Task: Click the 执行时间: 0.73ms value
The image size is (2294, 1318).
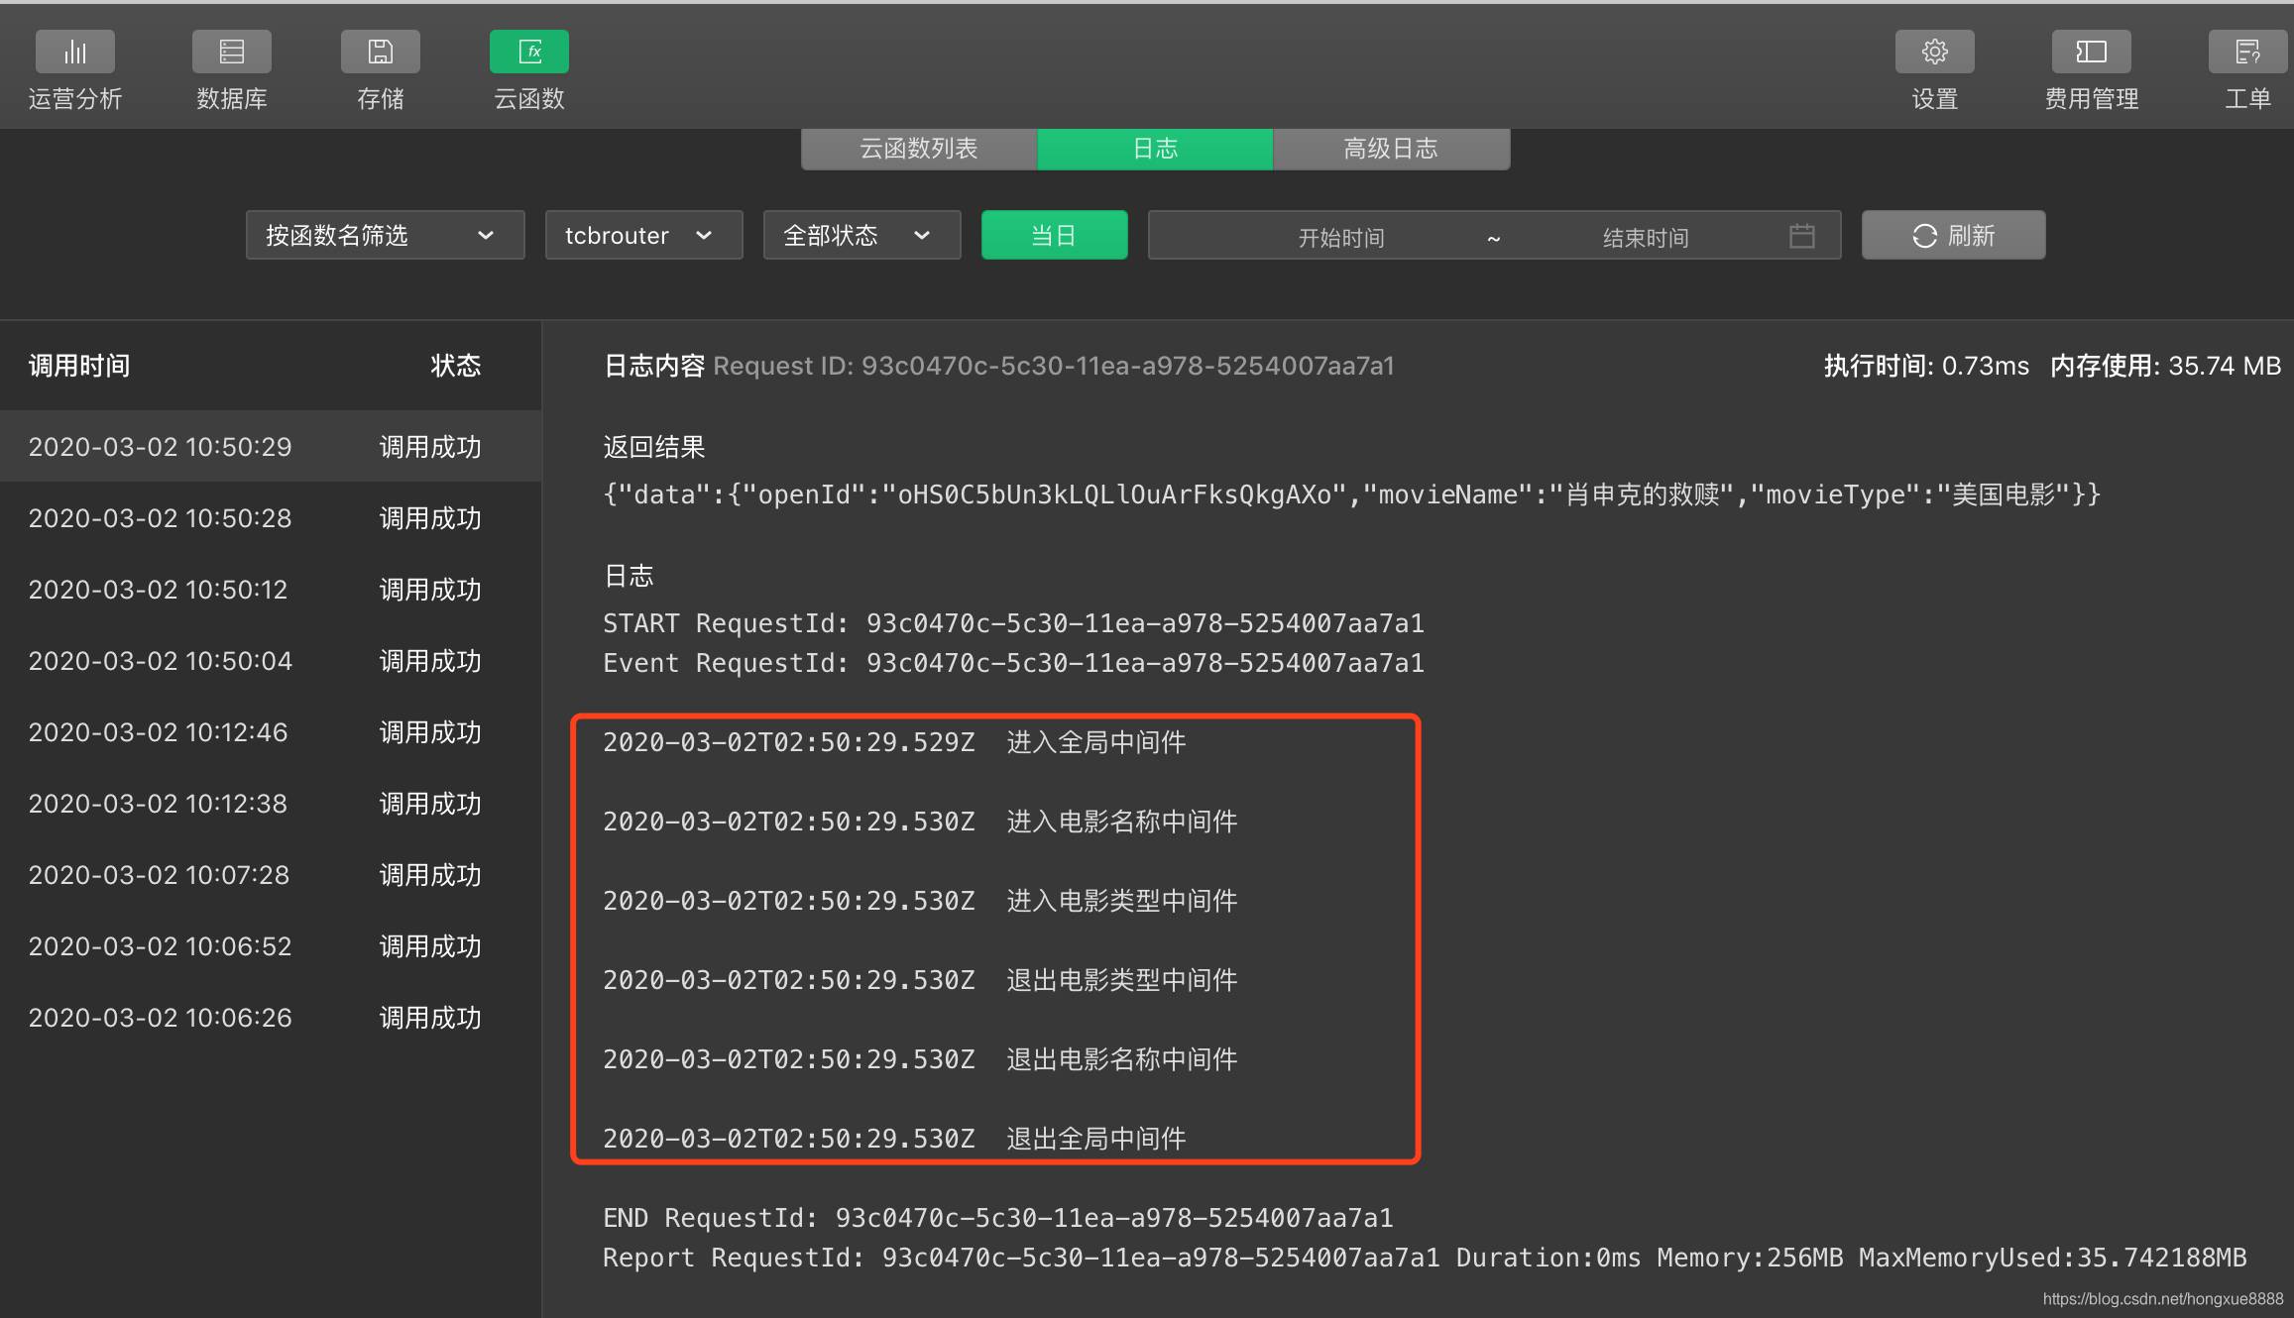Action: click(1926, 366)
